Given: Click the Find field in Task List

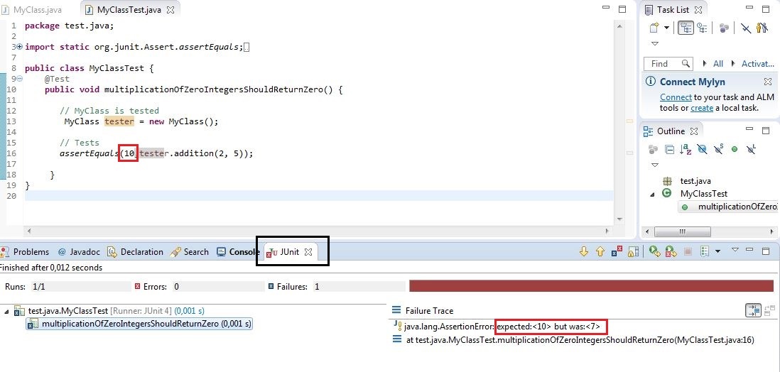Looking at the screenshot, I should click(667, 64).
